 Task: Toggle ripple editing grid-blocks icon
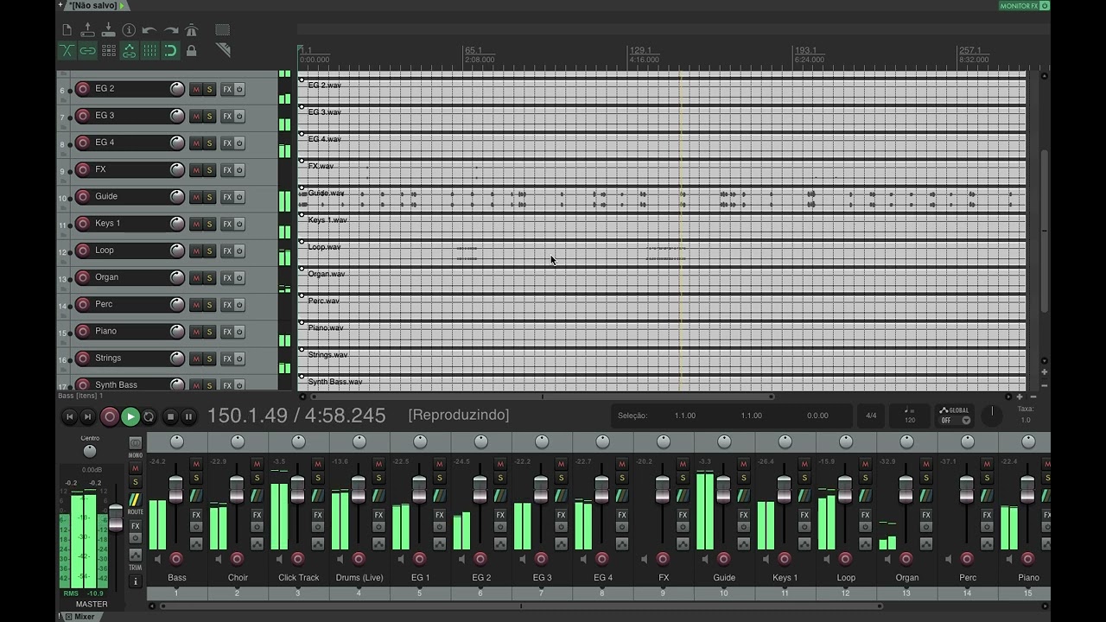pyautogui.click(x=108, y=51)
